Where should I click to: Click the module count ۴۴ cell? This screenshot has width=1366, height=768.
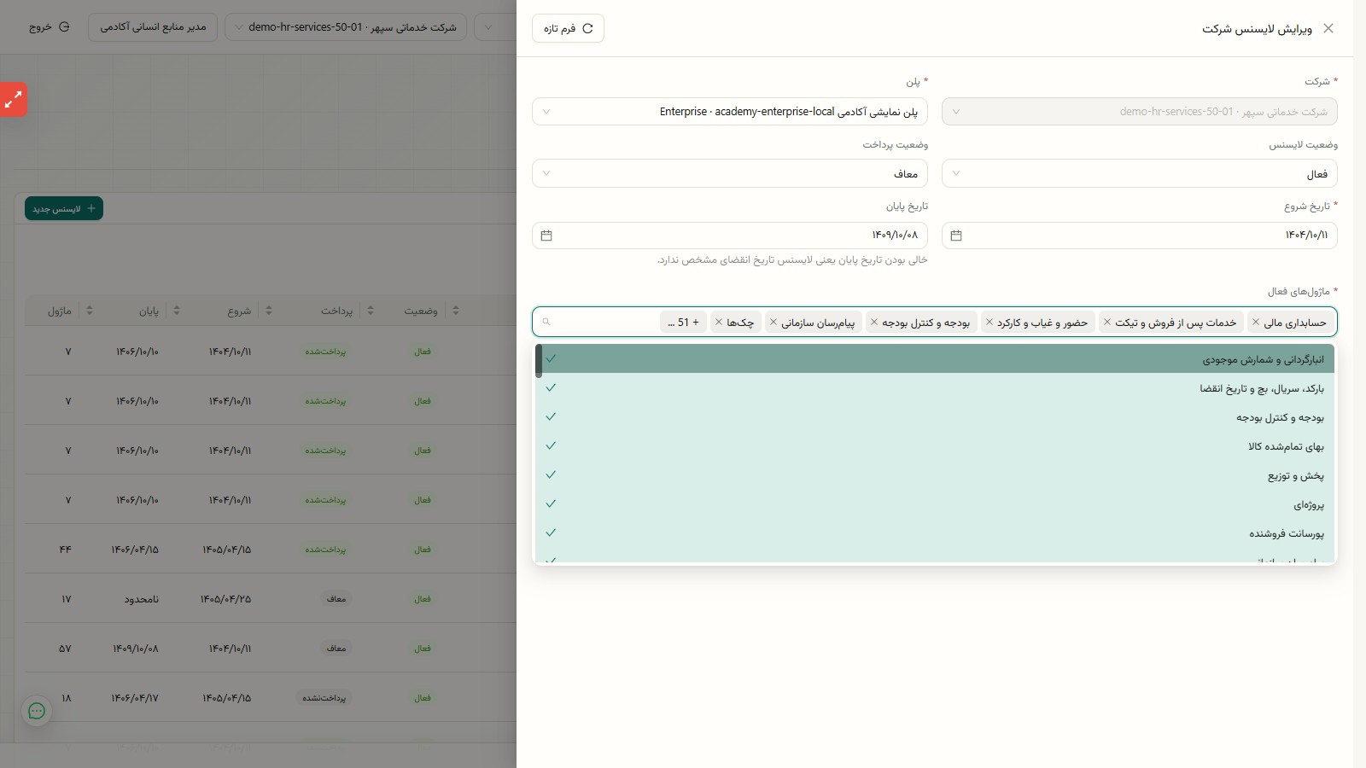click(x=66, y=550)
